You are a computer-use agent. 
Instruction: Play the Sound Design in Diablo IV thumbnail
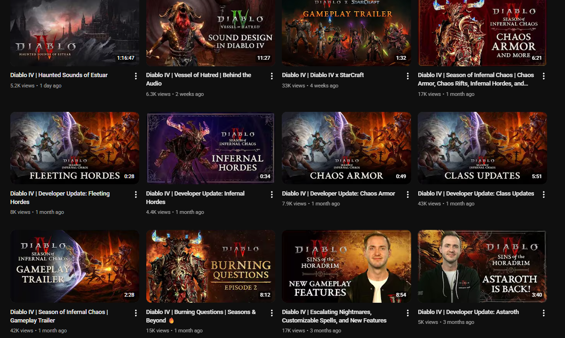[211, 33]
